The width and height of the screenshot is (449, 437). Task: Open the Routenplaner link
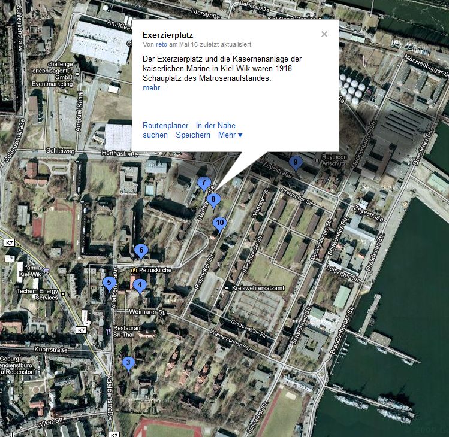pos(165,125)
